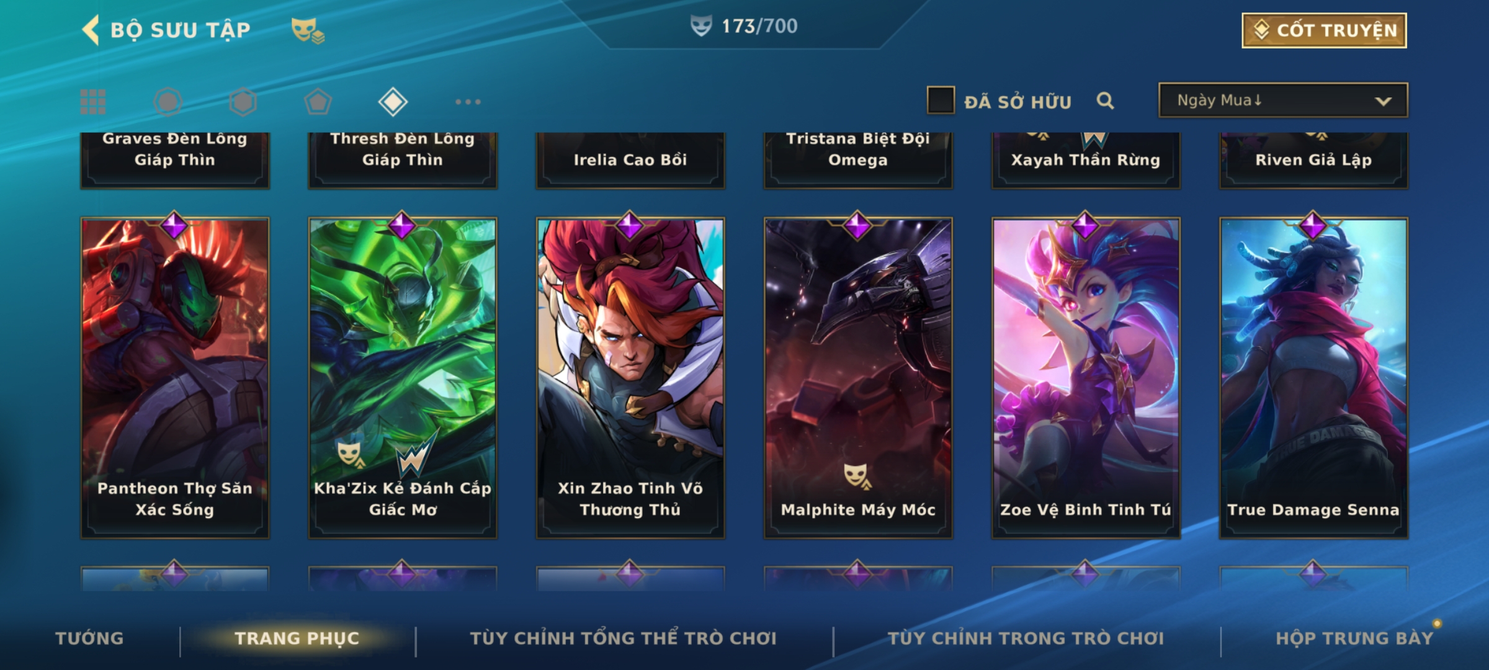Select the grid all-skins filter icon
This screenshot has width=1489, height=670.
93,102
